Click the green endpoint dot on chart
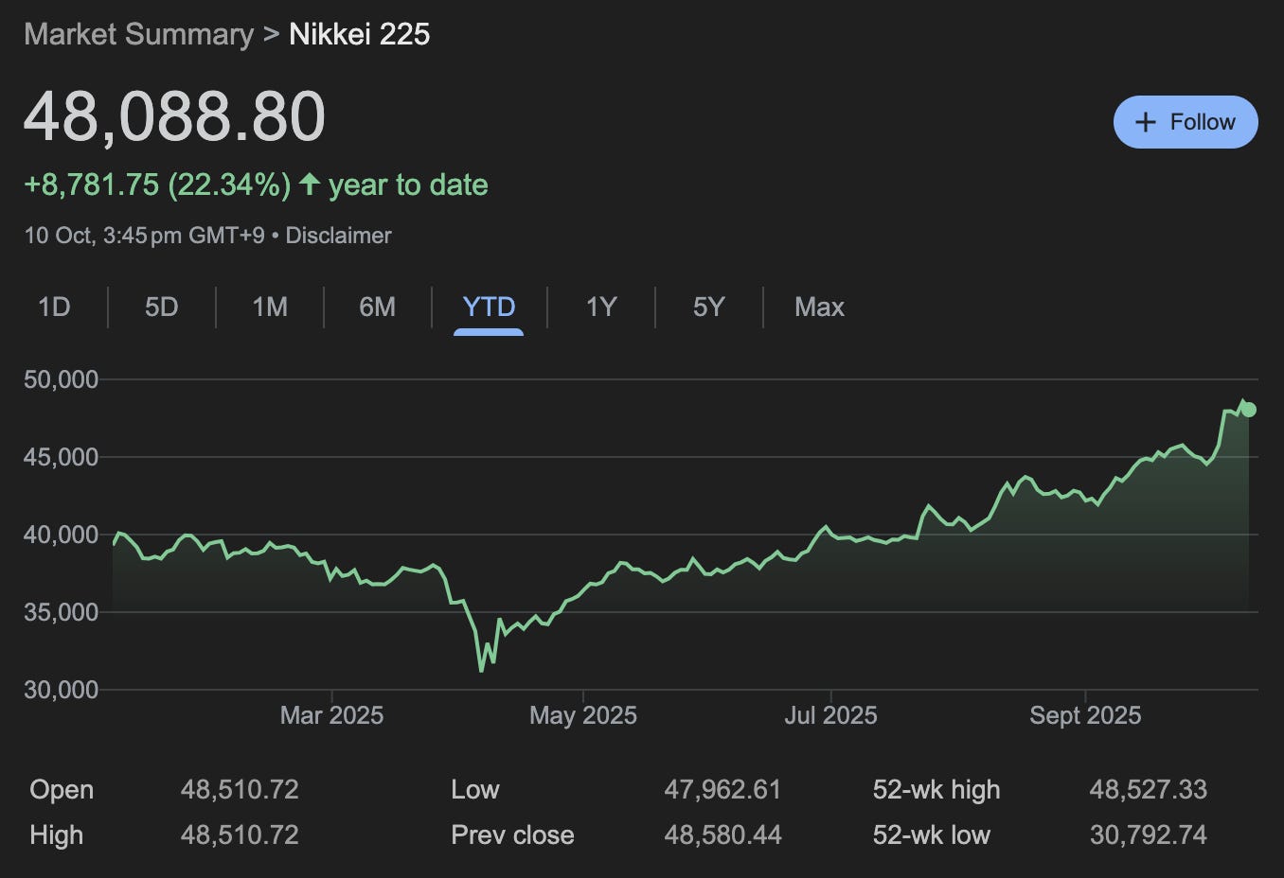The height and width of the screenshot is (878, 1284). tap(1249, 410)
